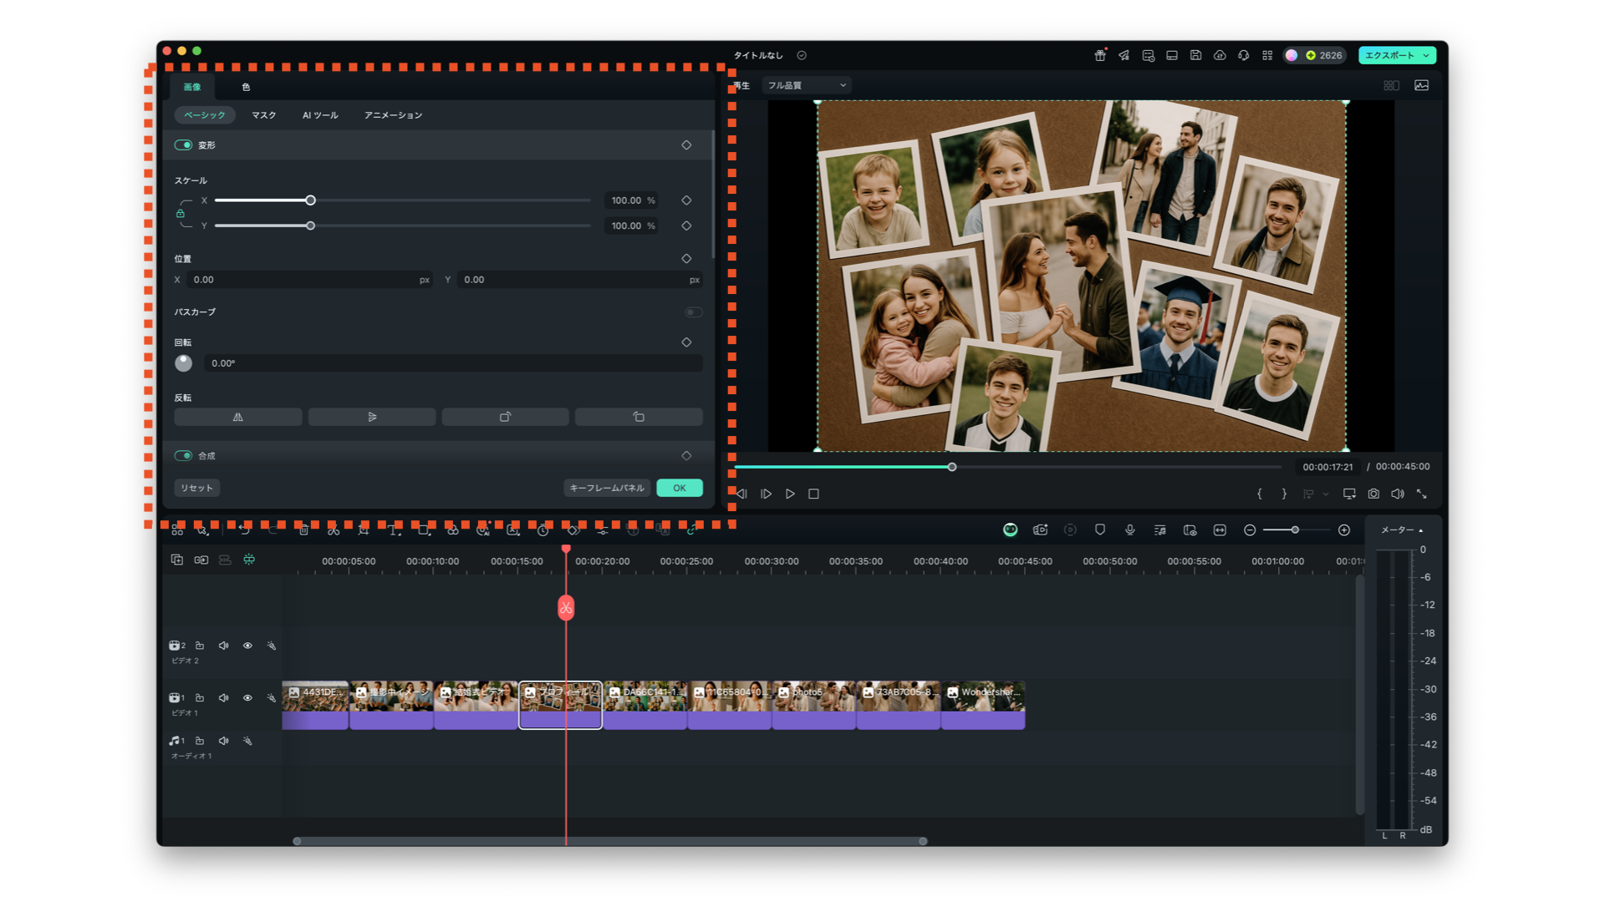Click the flip vertical button
Viewport: 1605px width, 902px height.
click(x=372, y=417)
